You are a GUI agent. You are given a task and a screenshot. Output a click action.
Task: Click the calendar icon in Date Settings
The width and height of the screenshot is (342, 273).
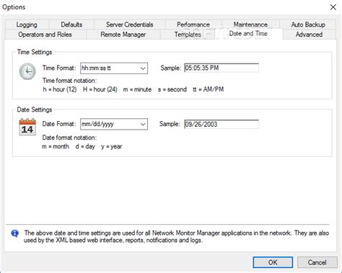point(27,127)
